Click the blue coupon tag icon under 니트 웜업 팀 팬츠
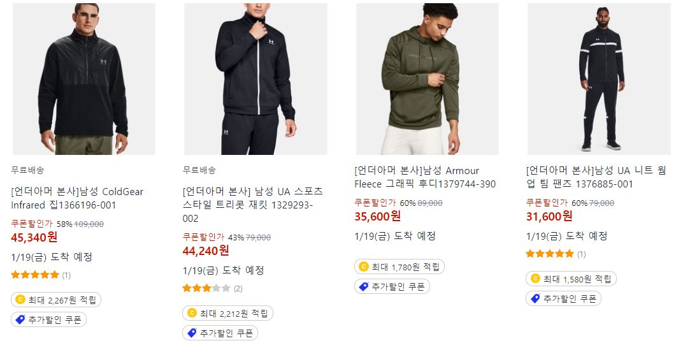676x350 pixels. (535, 298)
